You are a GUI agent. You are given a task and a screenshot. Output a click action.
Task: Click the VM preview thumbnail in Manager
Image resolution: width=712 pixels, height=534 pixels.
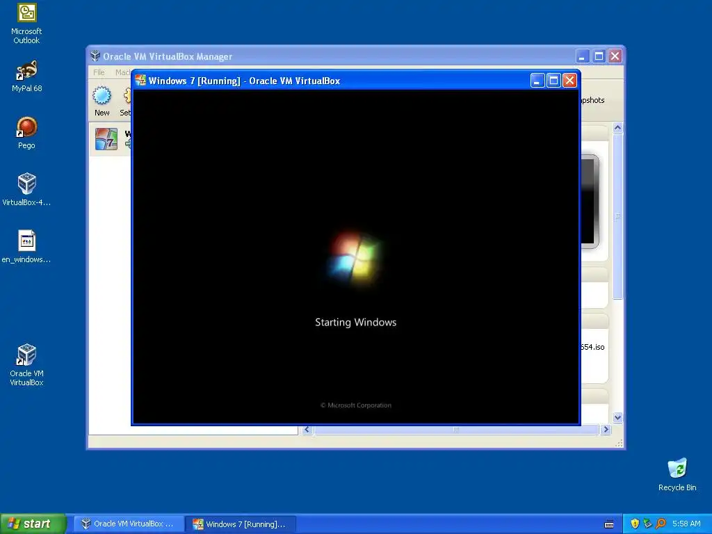pyautogui.click(x=590, y=202)
